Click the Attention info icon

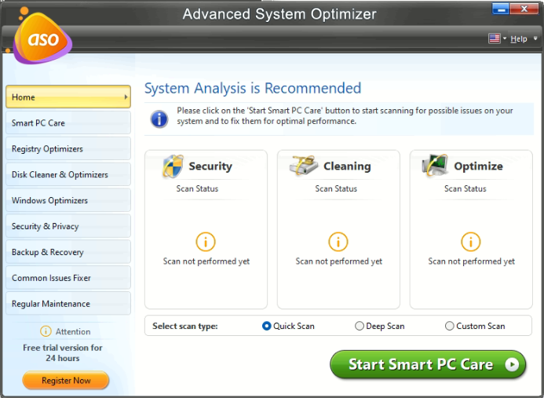46,331
